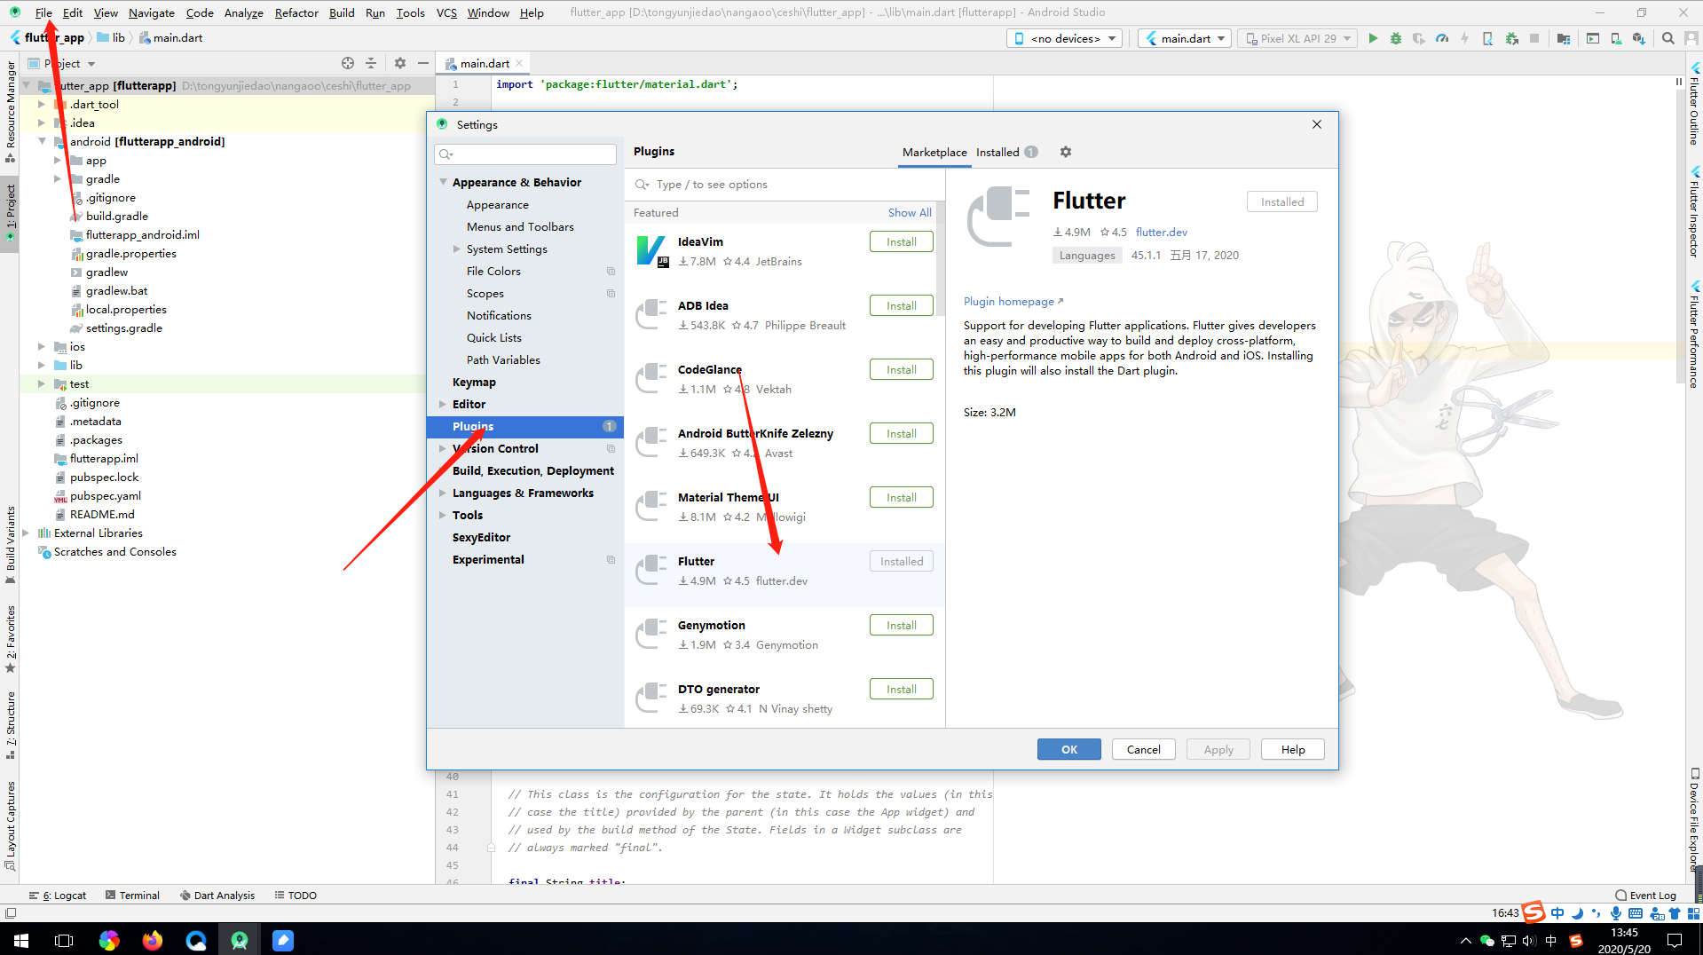Select pubspec.yaml in project tree
The width and height of the screenshot is (1703, 955).
[x=106, y=495]
